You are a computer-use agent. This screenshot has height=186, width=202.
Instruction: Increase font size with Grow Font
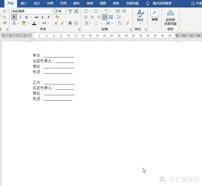coord(56,23)
